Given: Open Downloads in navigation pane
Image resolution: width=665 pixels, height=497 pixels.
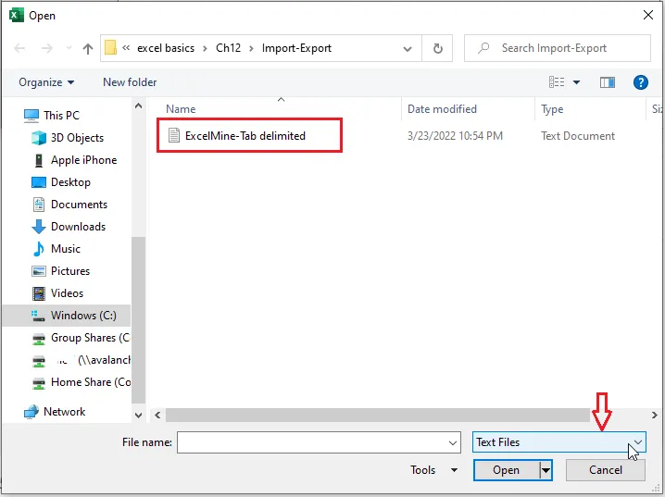Looking at the screenshot, I should coord(69,227).
